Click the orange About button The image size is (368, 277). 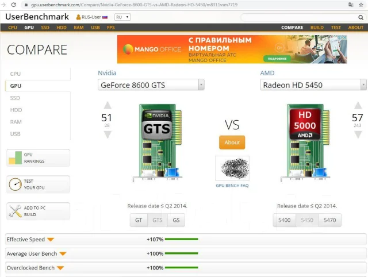pos(232,143)
